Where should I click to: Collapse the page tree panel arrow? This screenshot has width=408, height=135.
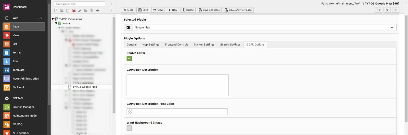coord(111,4)
